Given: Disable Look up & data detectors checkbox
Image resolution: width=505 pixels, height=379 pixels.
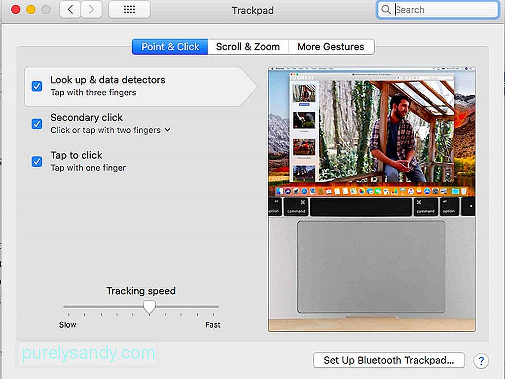Looking at the screenshot, I should 36,86.
